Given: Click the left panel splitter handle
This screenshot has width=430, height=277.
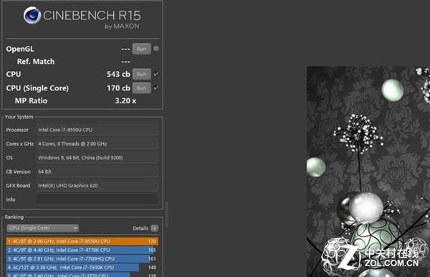Looking at the screenshot, I should point(167,215).
